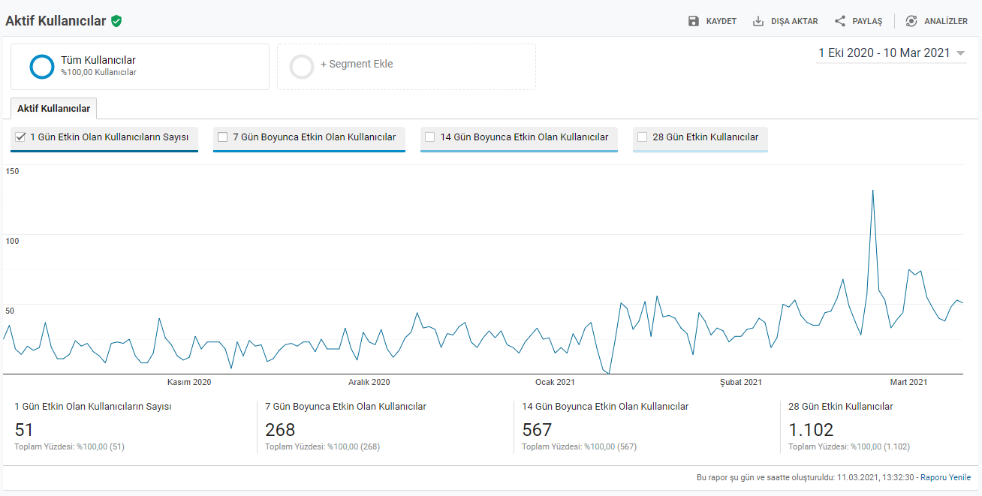This screenshot has width=982, height=496.
Task: Uncheck 1 Gün Etkin Olan Kullanıcıların Sayısı
Action: (x=21, y=137)
